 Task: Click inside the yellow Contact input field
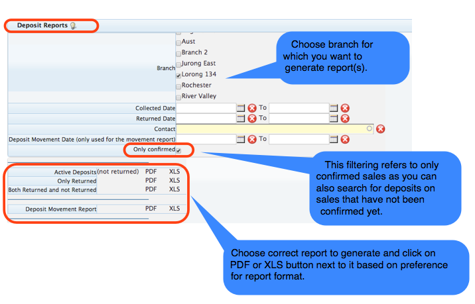coord(275,129)
